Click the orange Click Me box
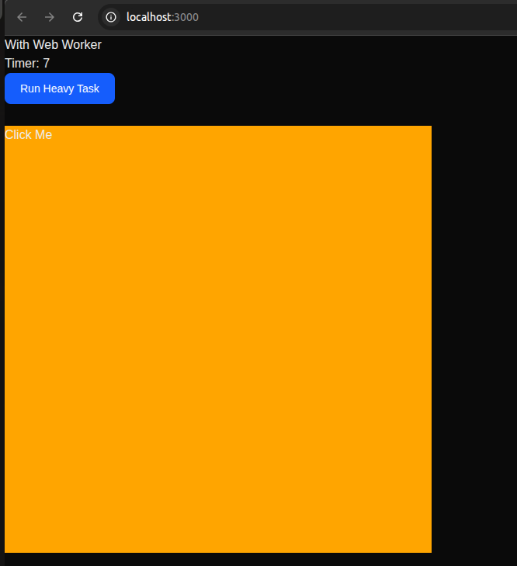This screenshot has height=566, width=517. pyautogui.click(x=218, y=339)
